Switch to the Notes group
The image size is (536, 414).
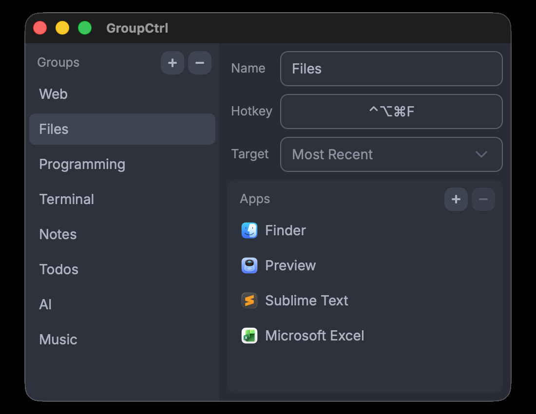58,234
